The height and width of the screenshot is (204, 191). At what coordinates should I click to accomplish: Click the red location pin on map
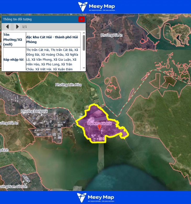100,127
